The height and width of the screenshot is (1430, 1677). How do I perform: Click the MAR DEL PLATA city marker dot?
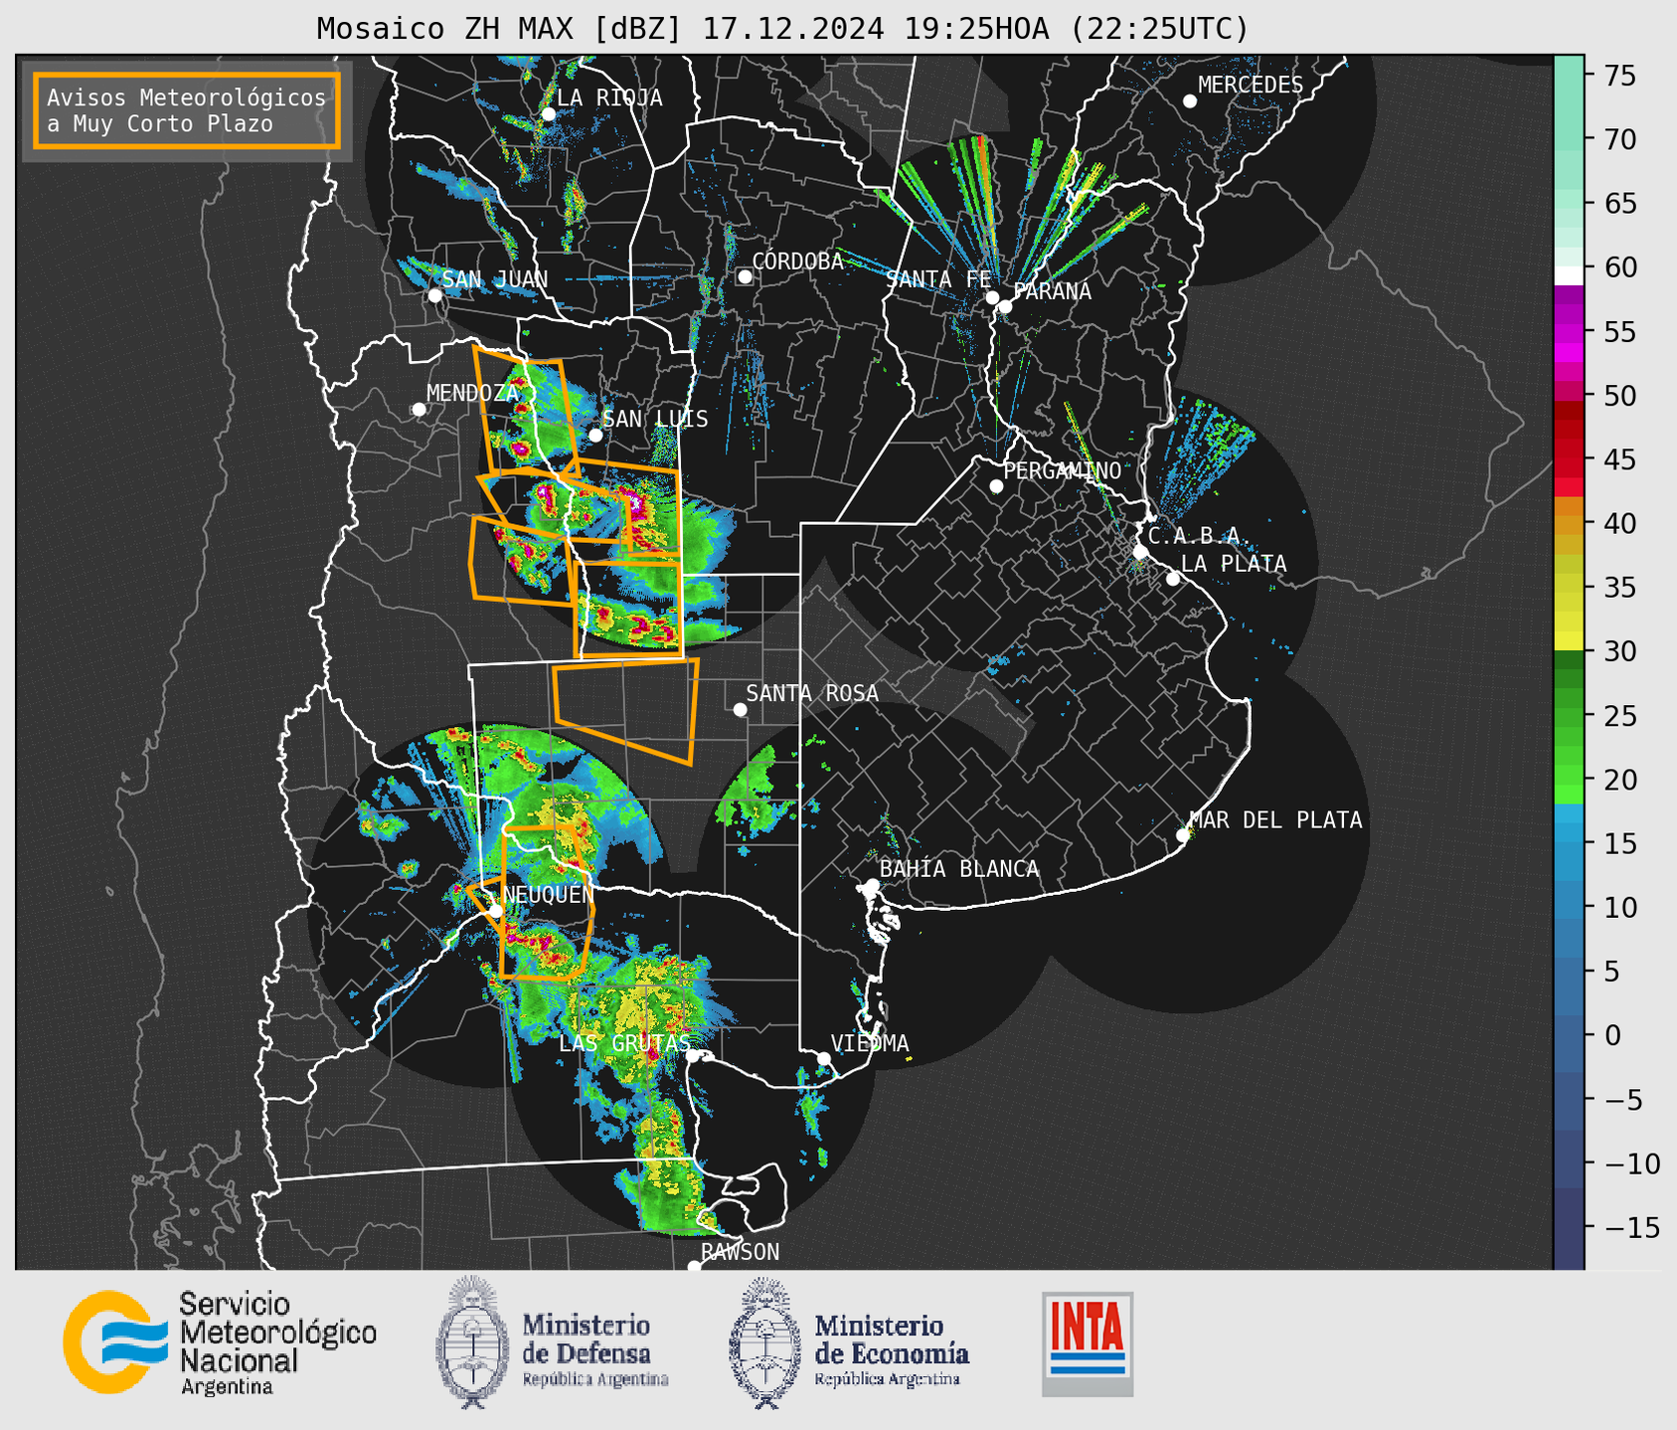click(1183, 835)
